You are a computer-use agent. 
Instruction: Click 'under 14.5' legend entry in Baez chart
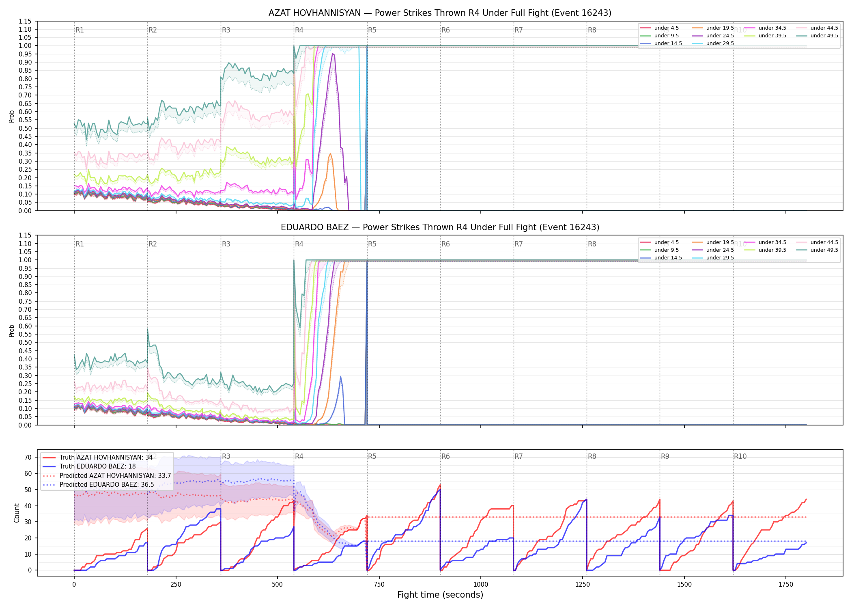point(661,258)
